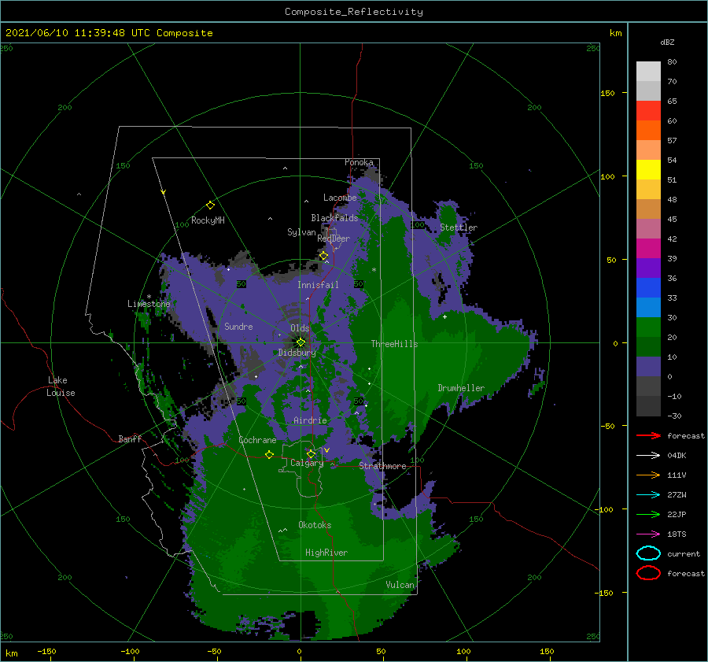This screenshot has width=708, height=662.
Task: Pick the light grey 70-80 dBZ swatch
Action: (648, 72)
